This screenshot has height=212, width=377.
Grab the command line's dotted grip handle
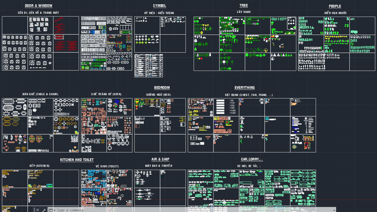34,210
